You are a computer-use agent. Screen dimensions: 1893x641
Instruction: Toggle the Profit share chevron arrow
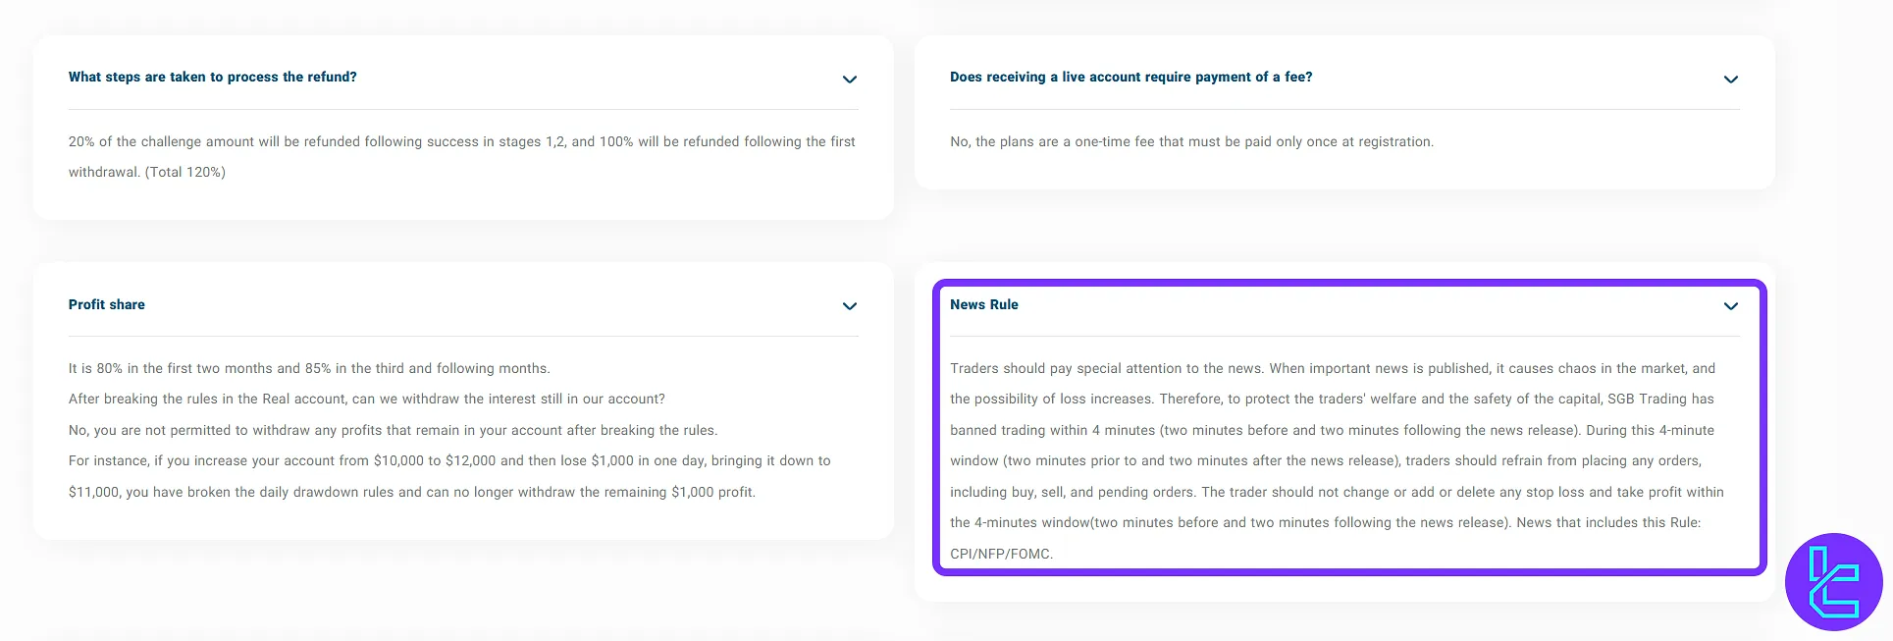850,306
